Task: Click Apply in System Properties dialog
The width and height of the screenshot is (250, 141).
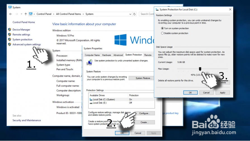Action: 154,133
